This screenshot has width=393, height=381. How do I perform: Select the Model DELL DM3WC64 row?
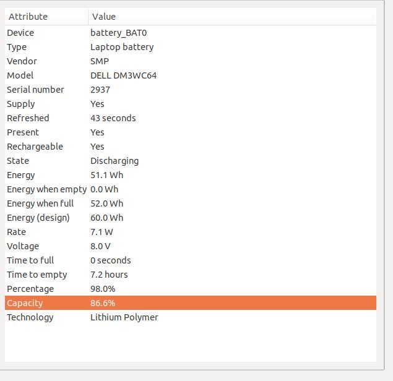click(x=191, y=75)
